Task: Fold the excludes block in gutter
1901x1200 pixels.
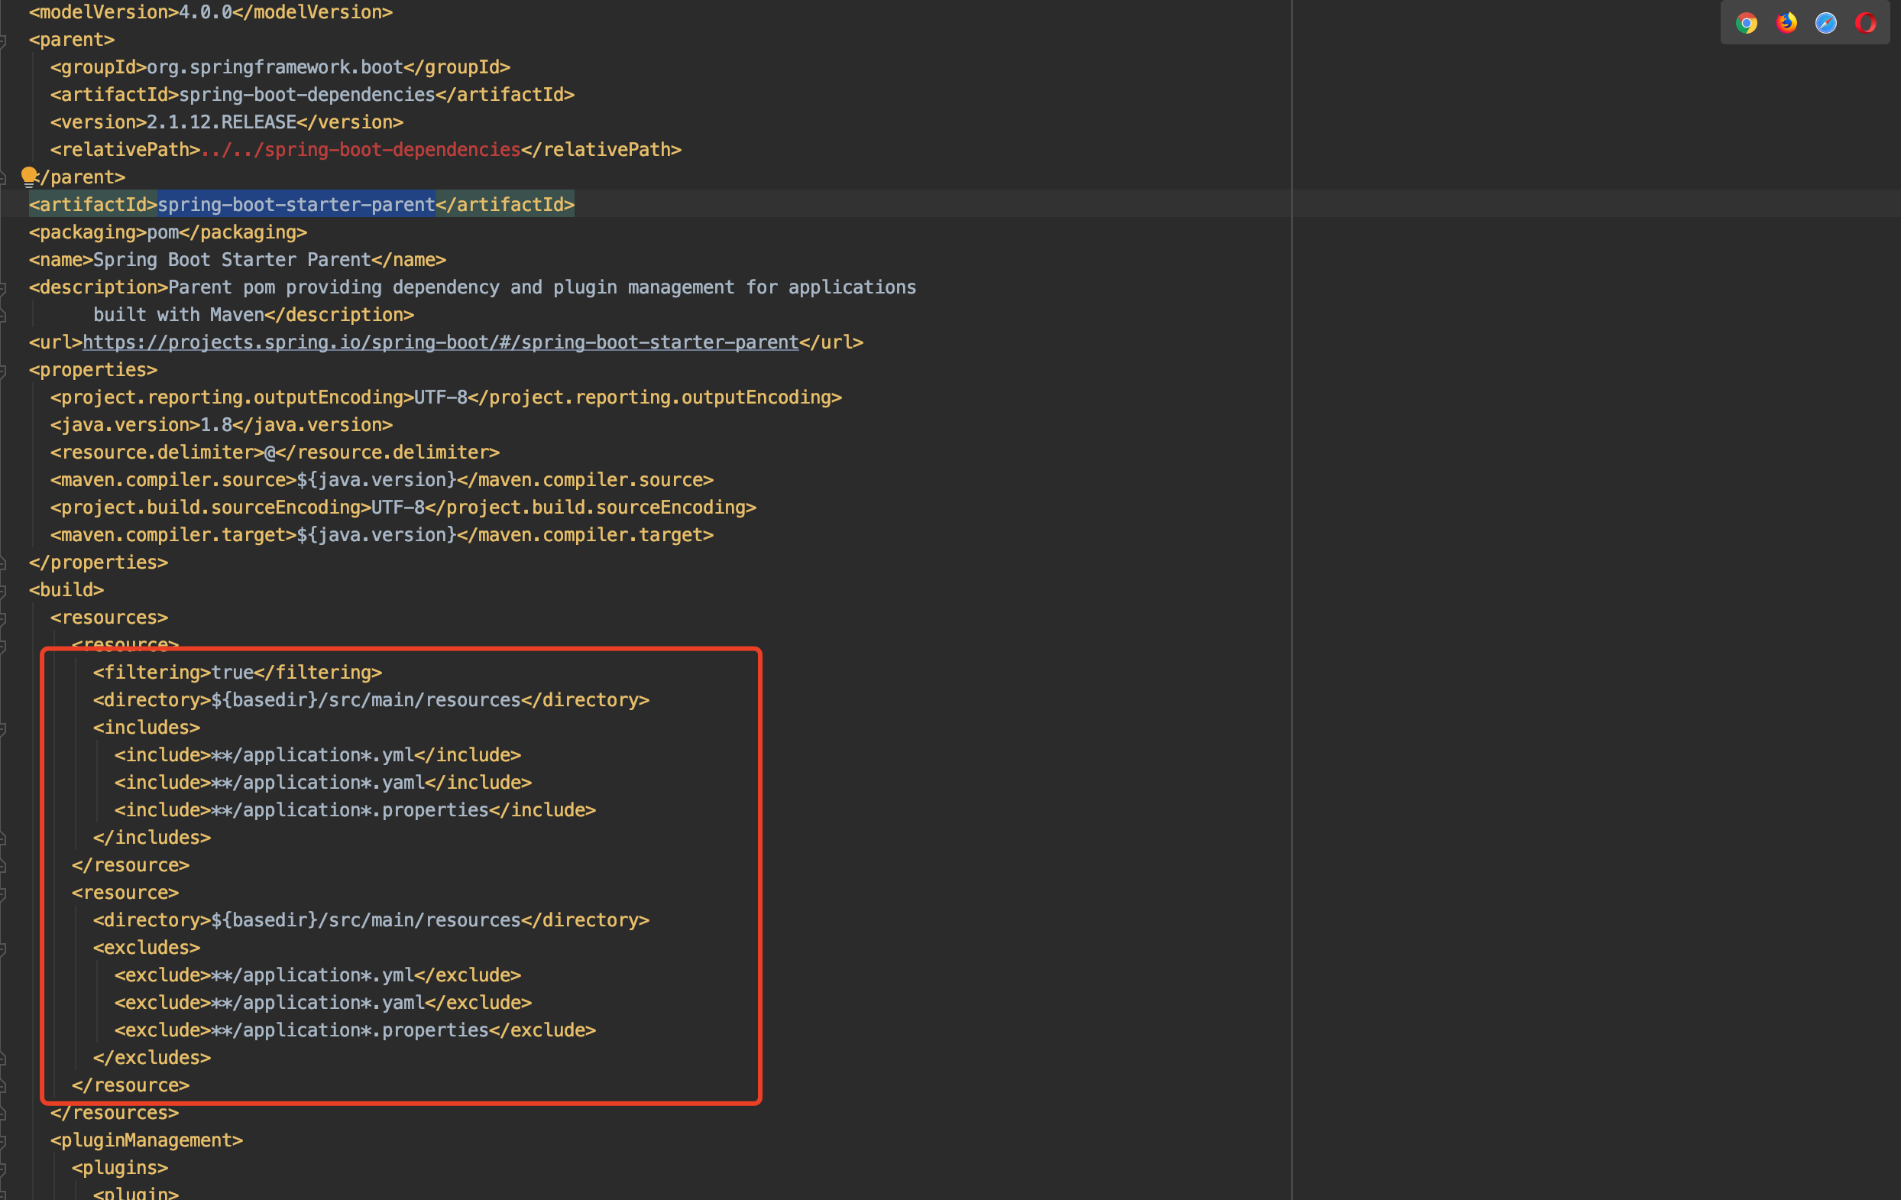Action: point(3,949)
